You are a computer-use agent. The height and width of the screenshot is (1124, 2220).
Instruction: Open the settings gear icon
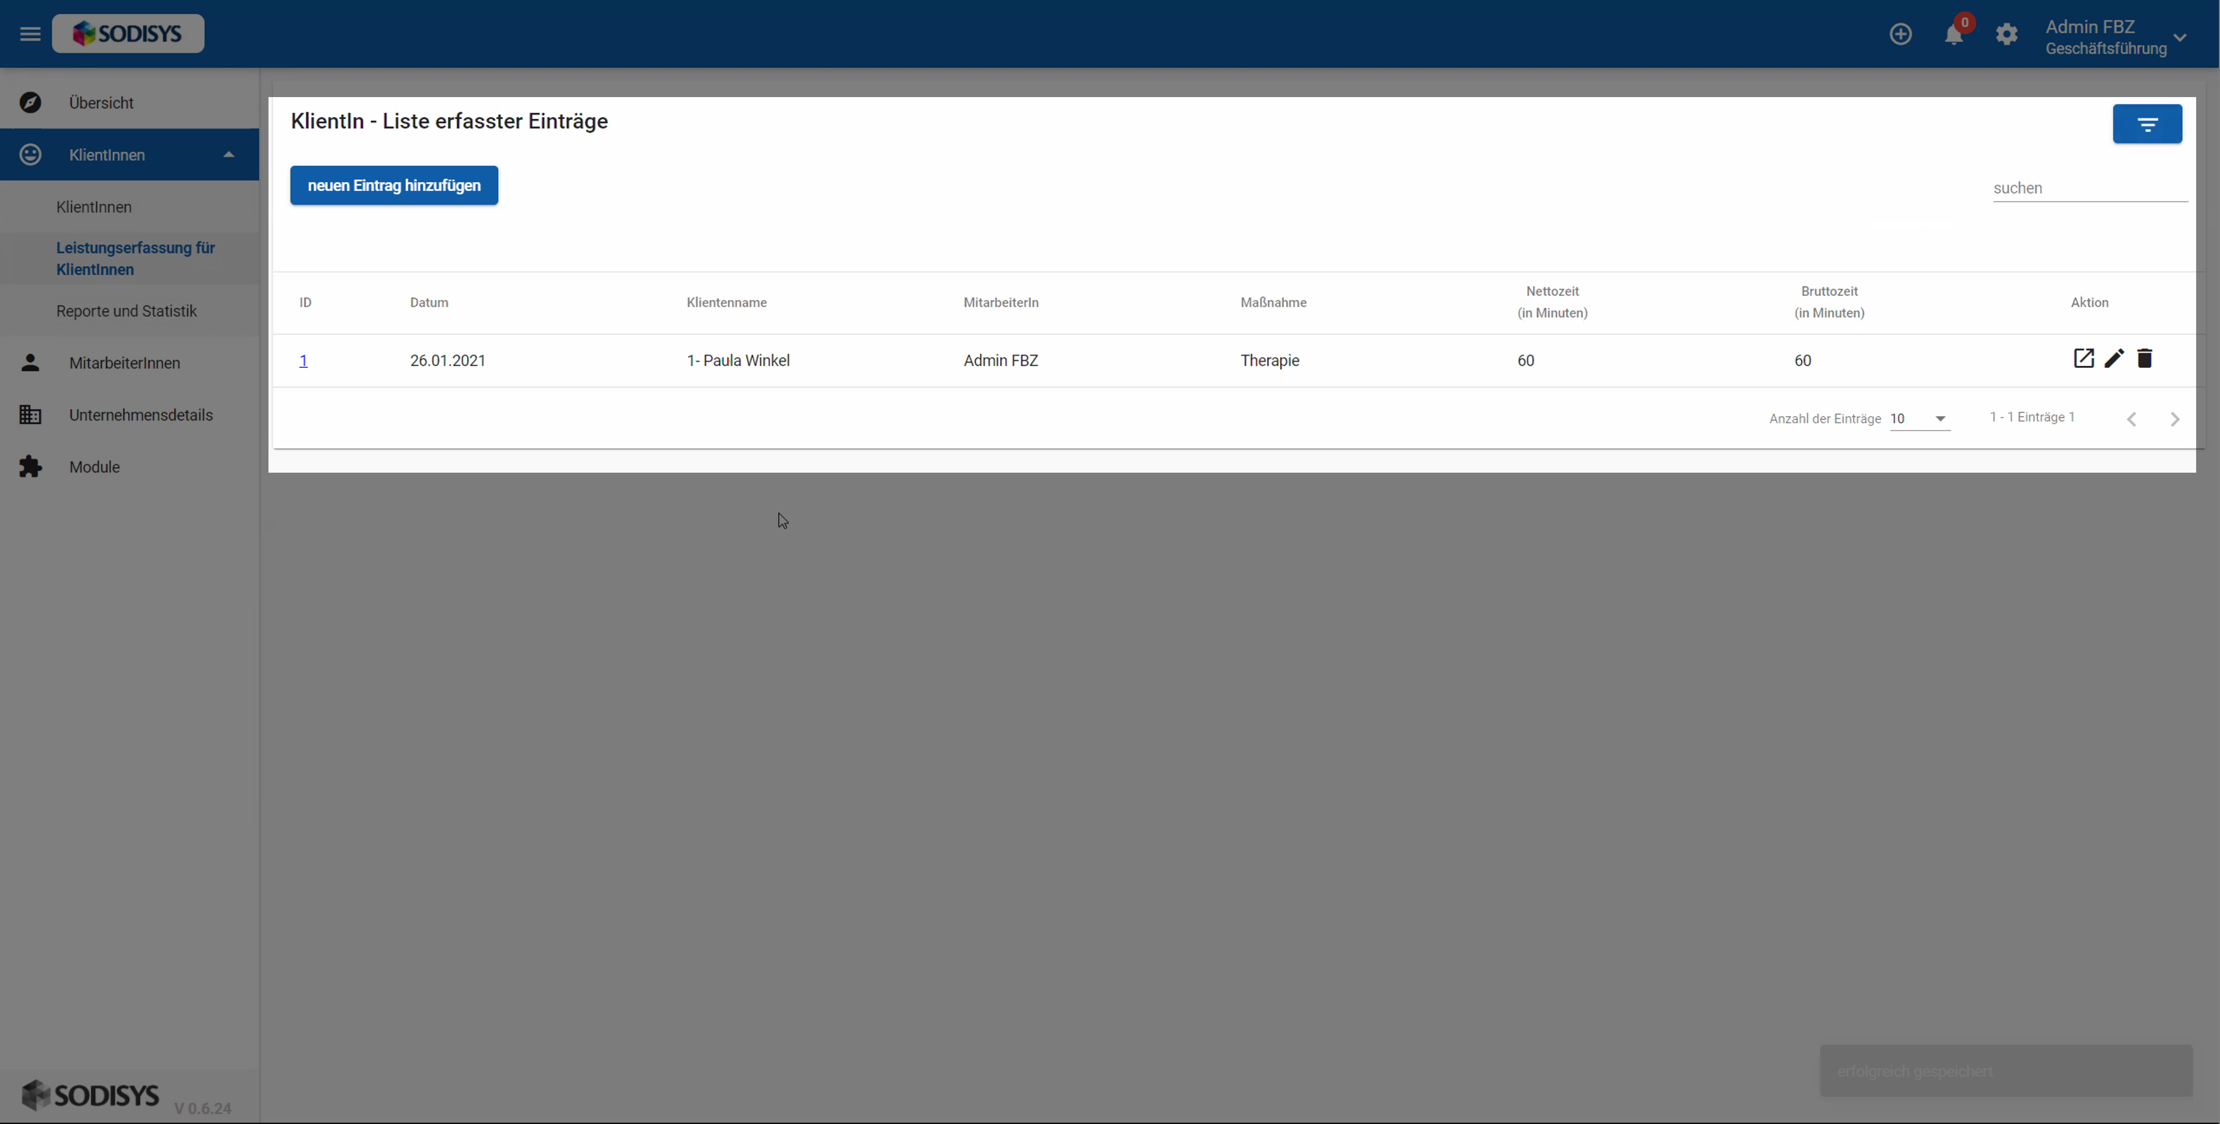pyautogui.click(x=2006, y=34)
